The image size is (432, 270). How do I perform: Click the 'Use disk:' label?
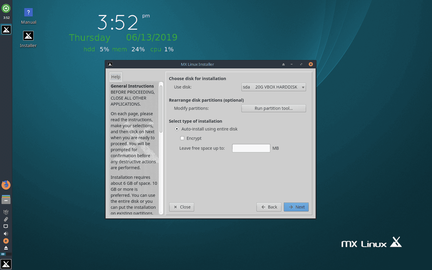pos(183,87)
